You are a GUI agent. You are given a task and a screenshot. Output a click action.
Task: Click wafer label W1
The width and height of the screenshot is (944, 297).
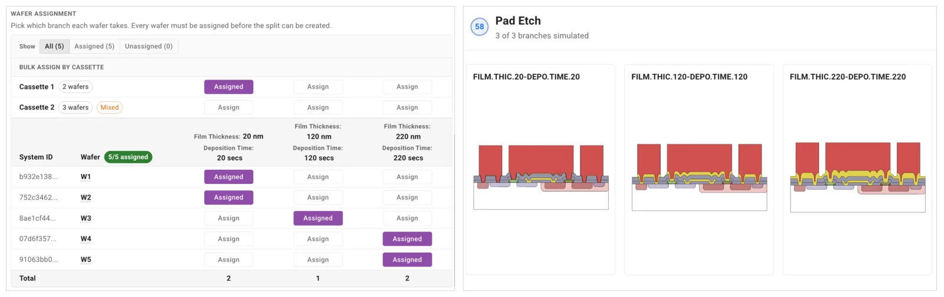86,177
